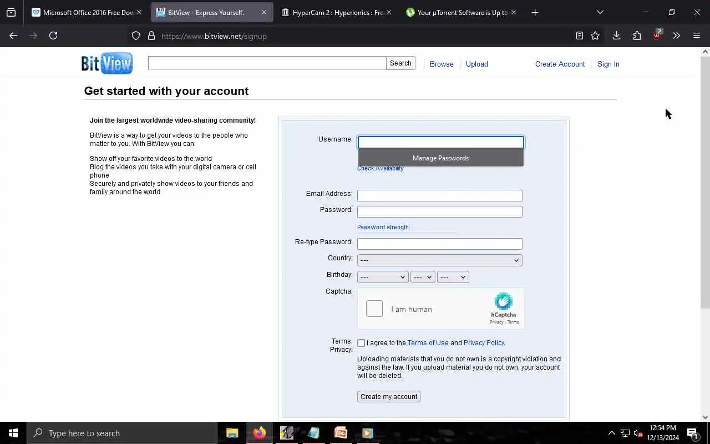Focus the Email Address field
Screen dimensions: 710x444
click(439, 195)
